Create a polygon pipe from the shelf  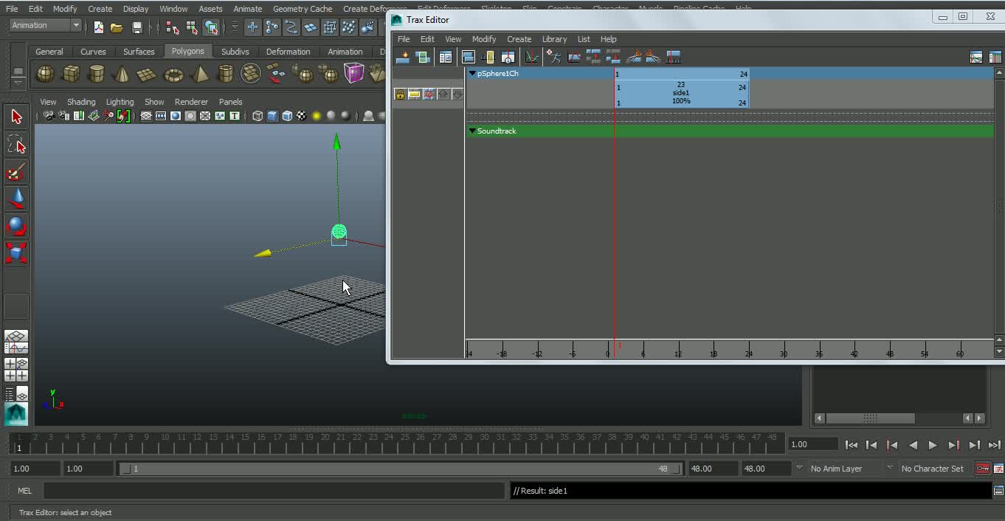click(226, 74)
